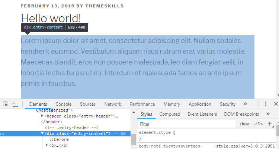The width and height of the screenshot is (279, 149).
Task: Open the Computed styles tab
Action: [x=170, y=114]
